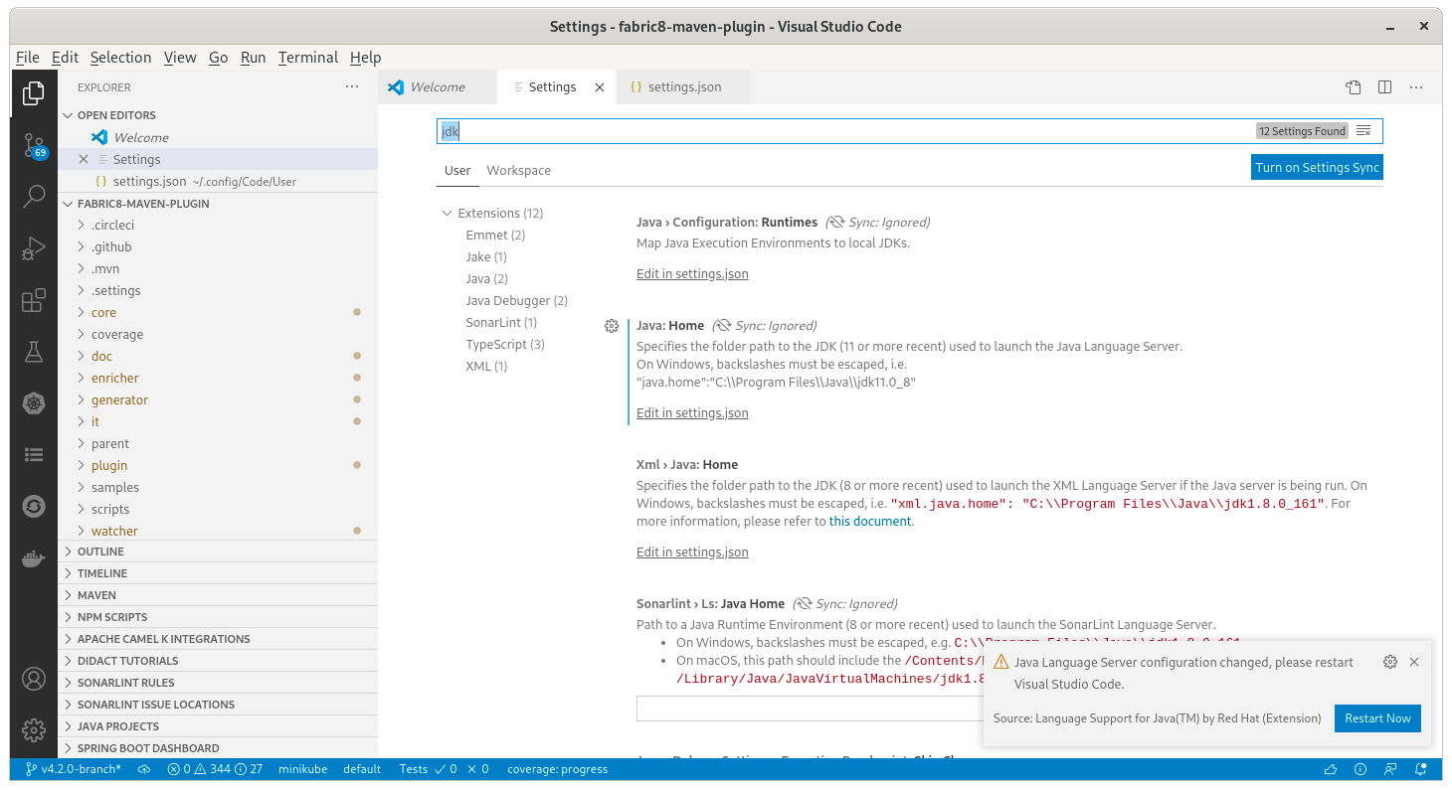Collapse the Extensions (12) group
The height and width of the screenshot is (790, 1452).
[x=447, y=212]
